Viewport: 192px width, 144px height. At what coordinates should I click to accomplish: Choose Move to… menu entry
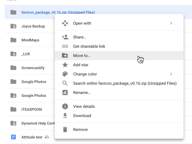tap(119, 56)
